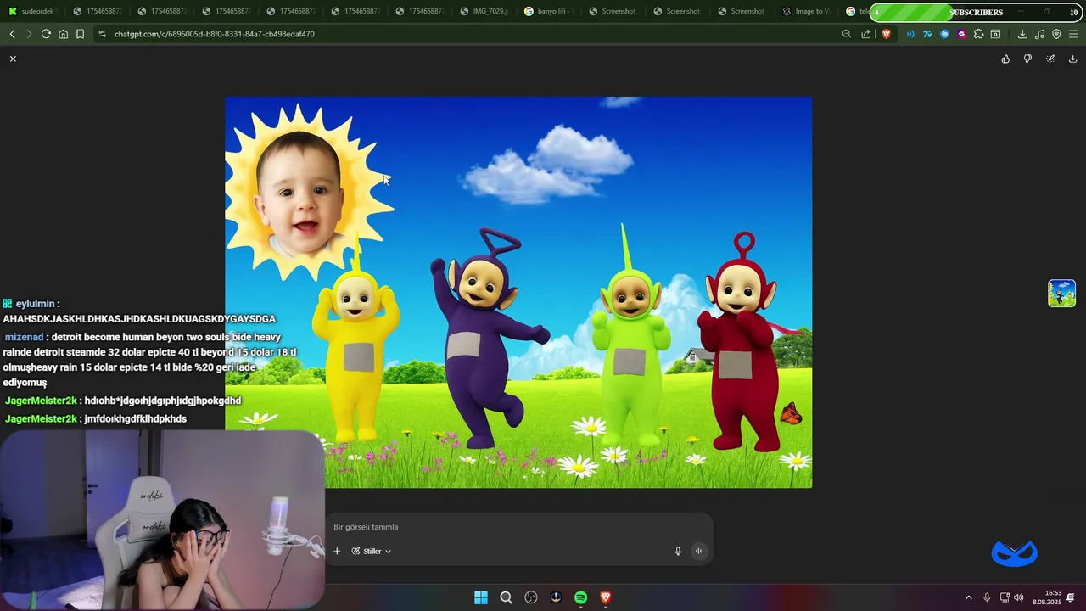The image size is (1086, 611).
Task: Share this page via the share icon
Action: click(866, 34)
